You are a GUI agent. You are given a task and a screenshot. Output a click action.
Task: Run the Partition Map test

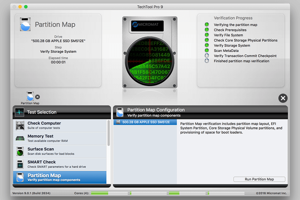(x=259, y=179)
